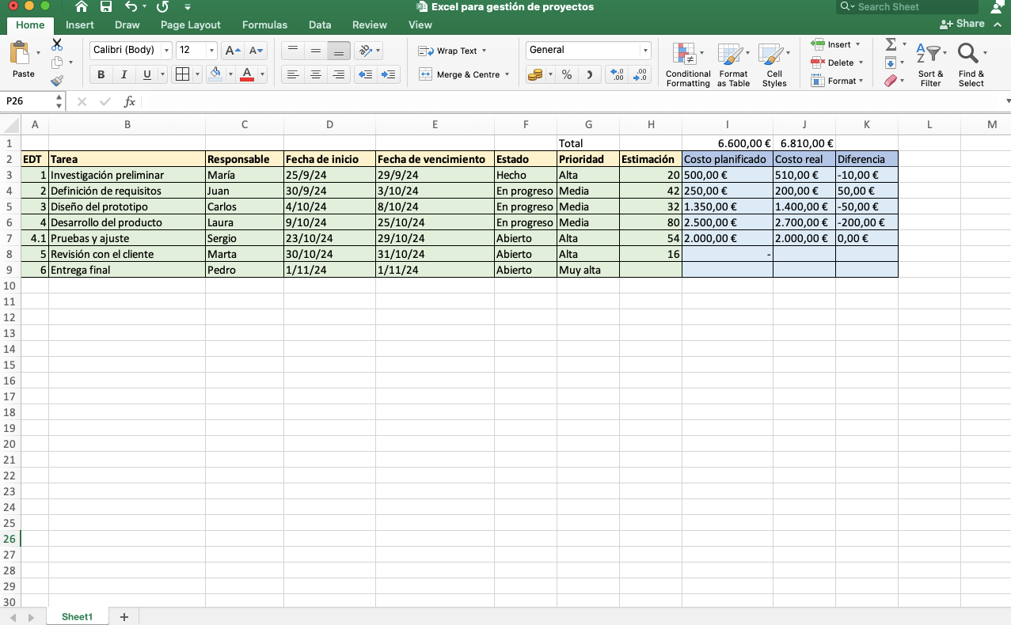This screenshot has width=1011, height=625.
Task: Click the percent style icon
Action: [567, 74]
